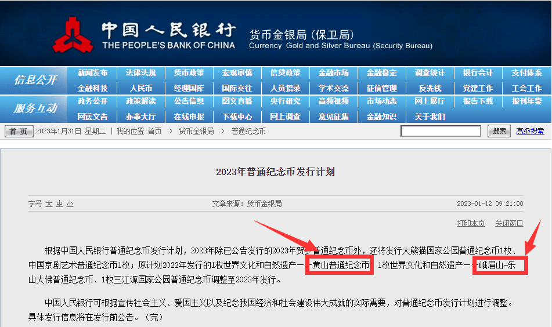Open 征信管理 navigation link

pos(382,88)
